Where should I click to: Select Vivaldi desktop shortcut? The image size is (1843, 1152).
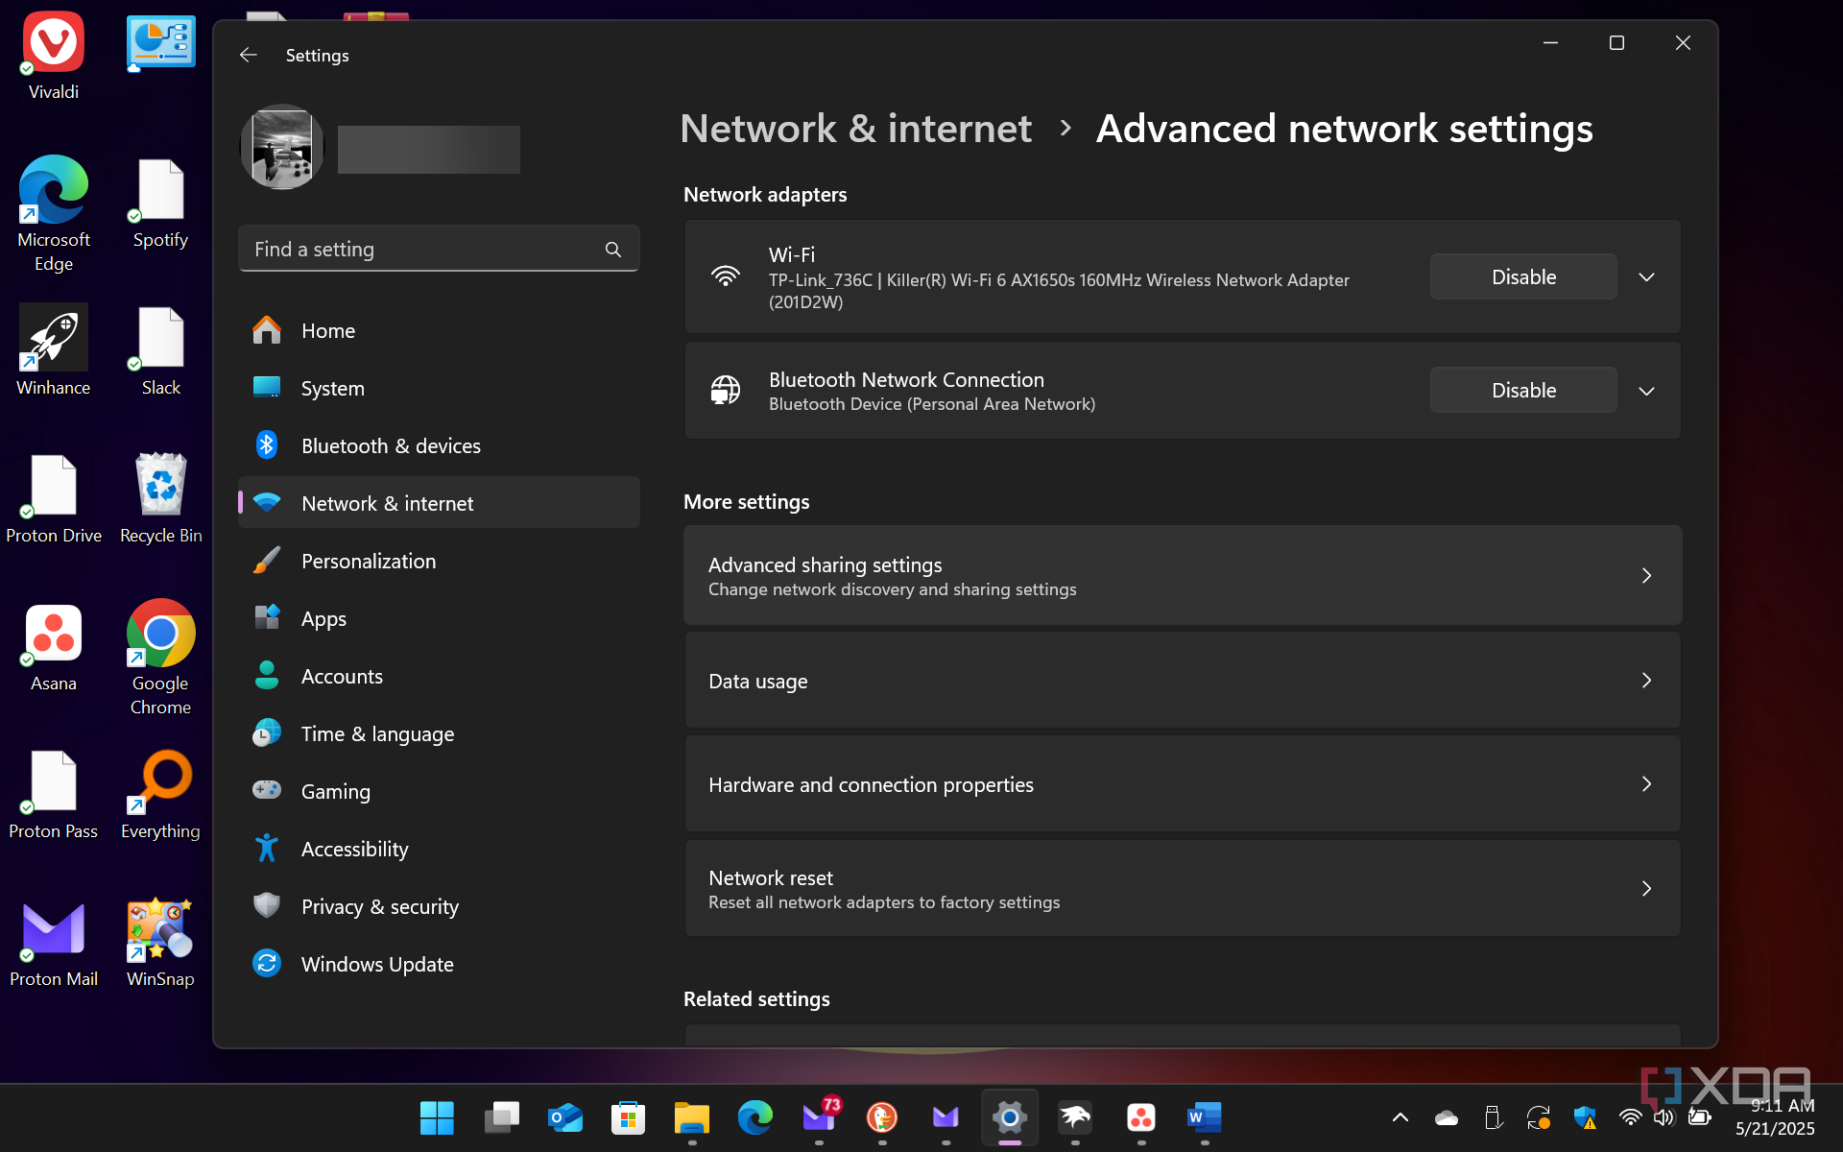point(54,56)
